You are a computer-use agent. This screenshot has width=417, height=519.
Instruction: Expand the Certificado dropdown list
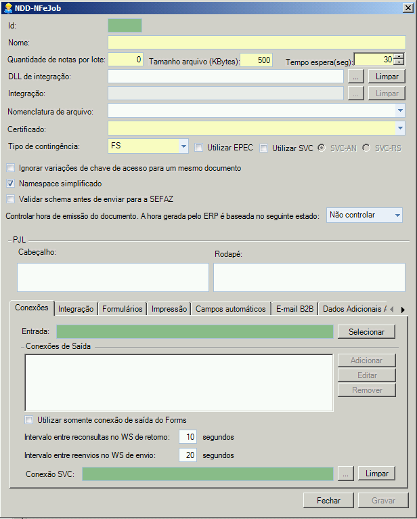click(x=400, y=128)
